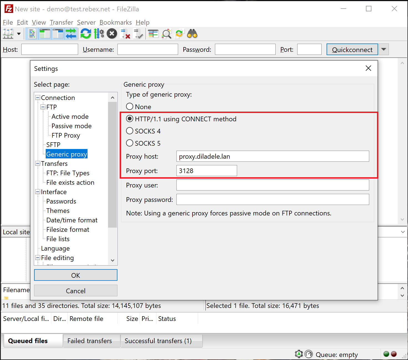
Task: Open the Transfer menu
Action: [61, 22]
